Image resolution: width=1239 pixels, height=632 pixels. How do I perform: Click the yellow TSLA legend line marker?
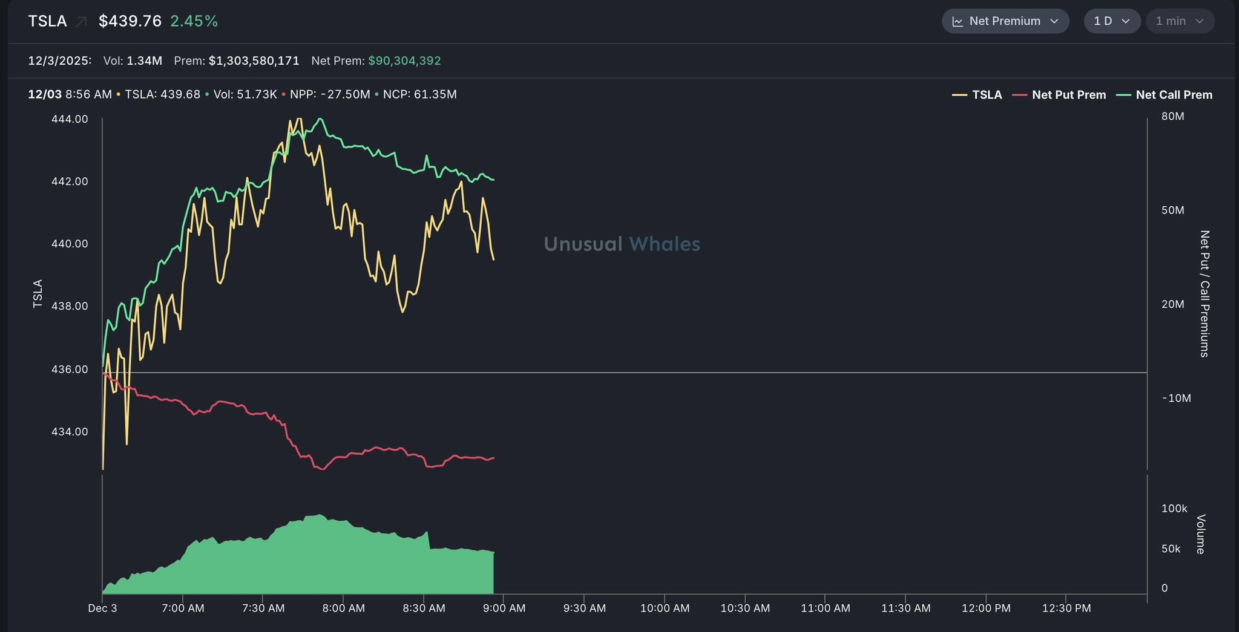coord(959,95)
